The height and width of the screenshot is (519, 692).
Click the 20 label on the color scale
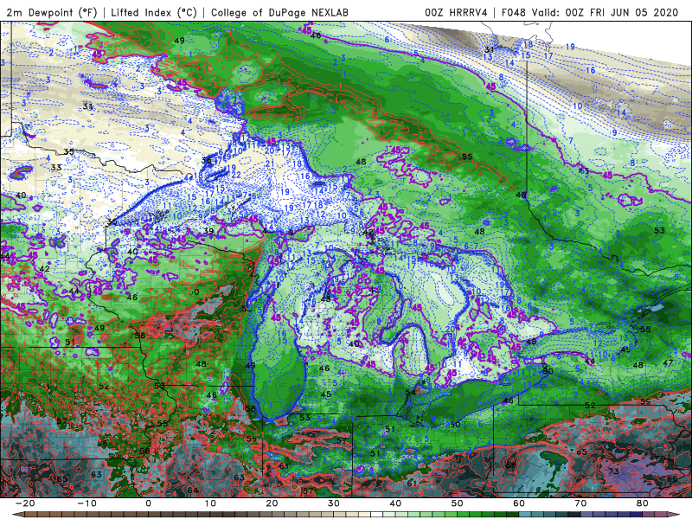pos(272,503)
